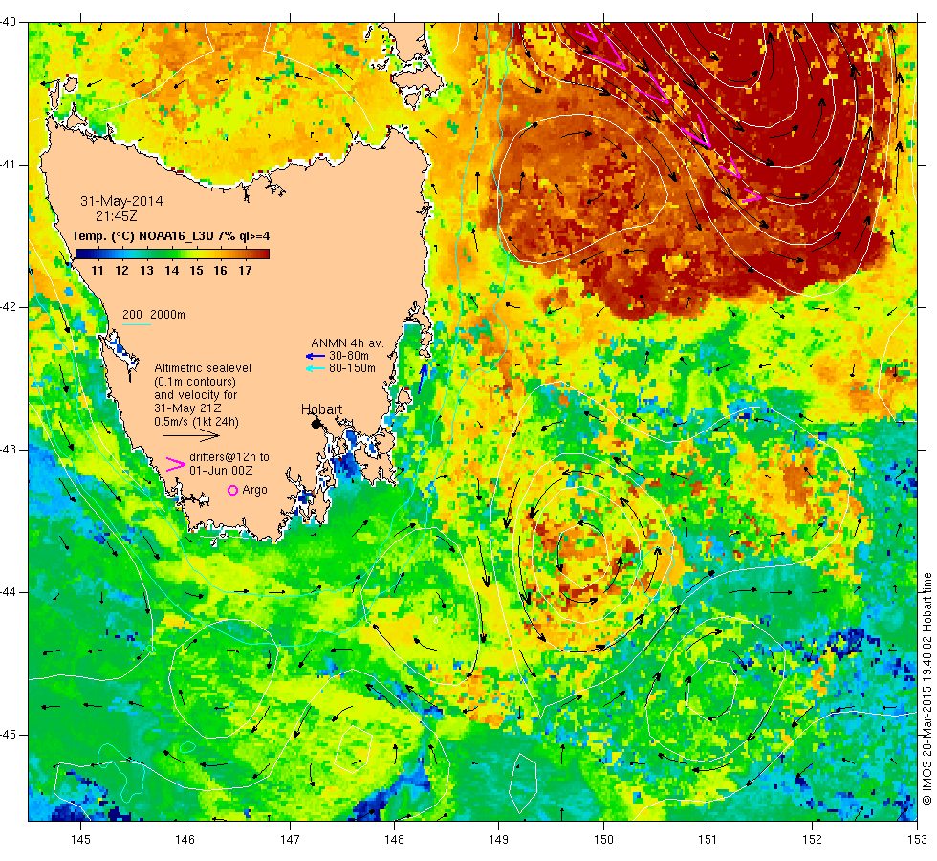Click the latitude axis label '-43'
The width and height of the screenshot is (937, 861).
(x=9, y=450)
